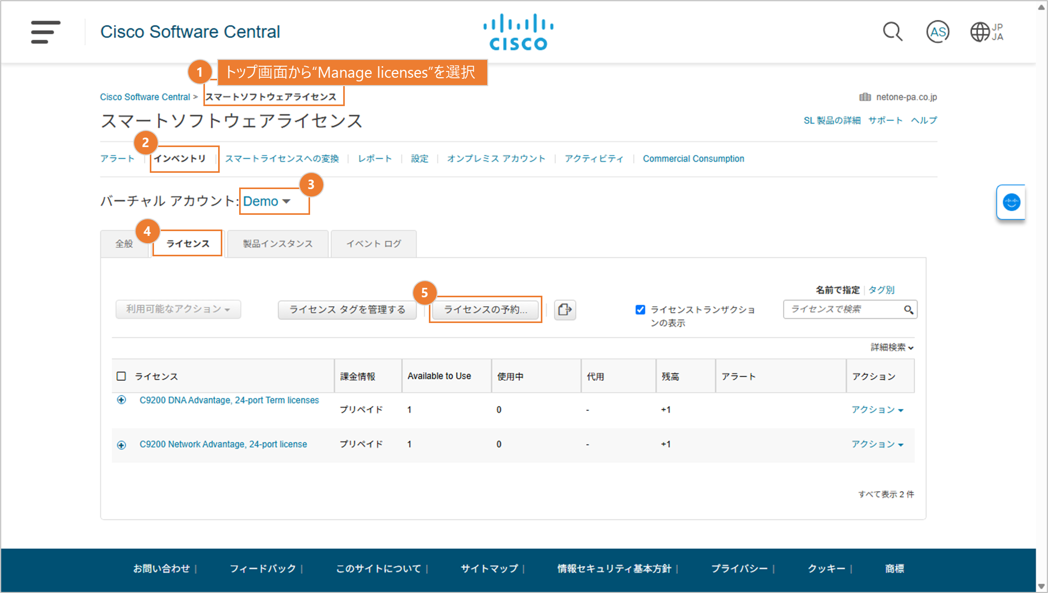Open アクション dropdown for C9200 DNA Advantage
The image size is (1048, 593).
tap(877, 410)
